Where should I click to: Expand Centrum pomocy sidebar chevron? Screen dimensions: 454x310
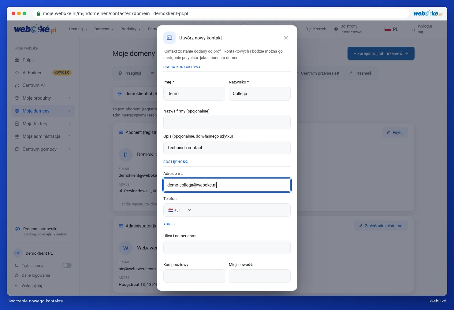[x=70, y=149]
